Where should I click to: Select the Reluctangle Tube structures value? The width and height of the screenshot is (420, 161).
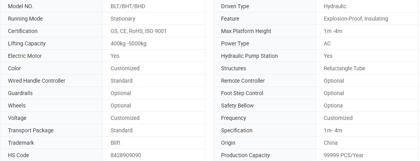pos(344,68)
